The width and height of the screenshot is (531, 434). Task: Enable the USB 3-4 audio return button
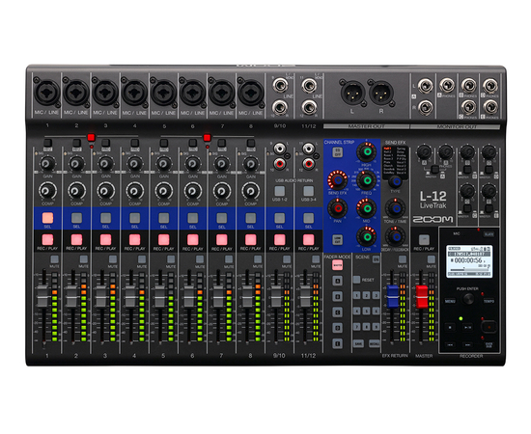pyautogui.click(x=309, y=191)
